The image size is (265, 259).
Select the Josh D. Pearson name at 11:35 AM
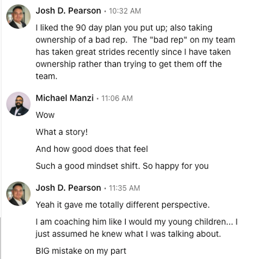[x=68, y=188]
